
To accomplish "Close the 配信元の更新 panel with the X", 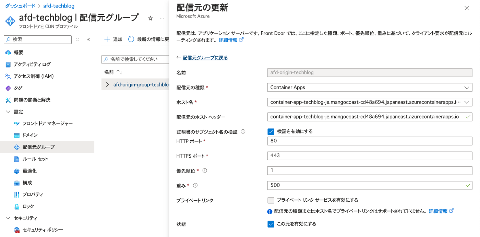I will tap(466, 8).
